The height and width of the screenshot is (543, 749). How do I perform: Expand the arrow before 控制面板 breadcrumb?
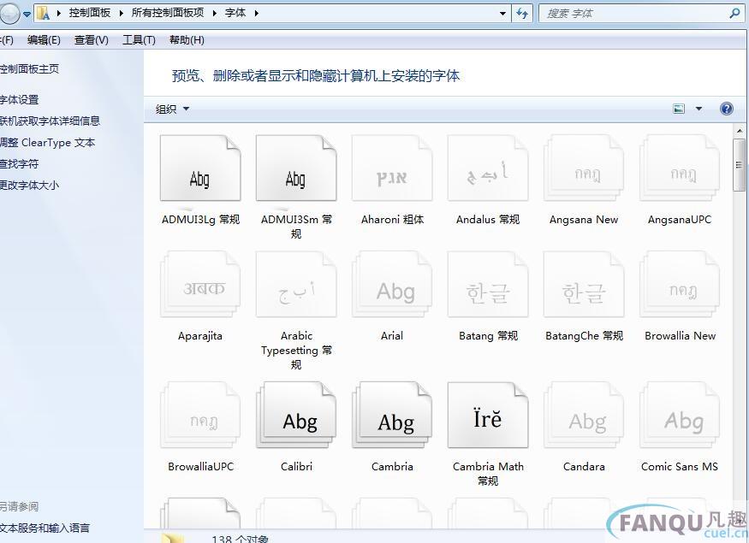pyautogui.click(x=59, y=14)
